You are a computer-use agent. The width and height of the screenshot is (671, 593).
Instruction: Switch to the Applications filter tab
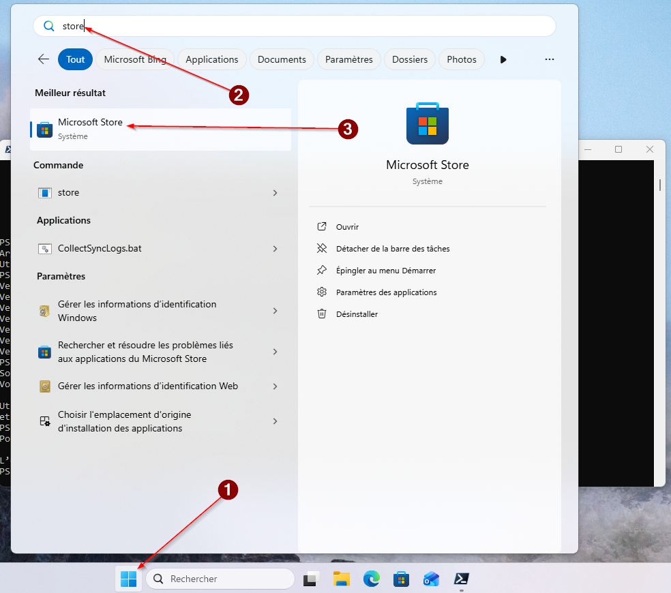[x=212, y=59]
